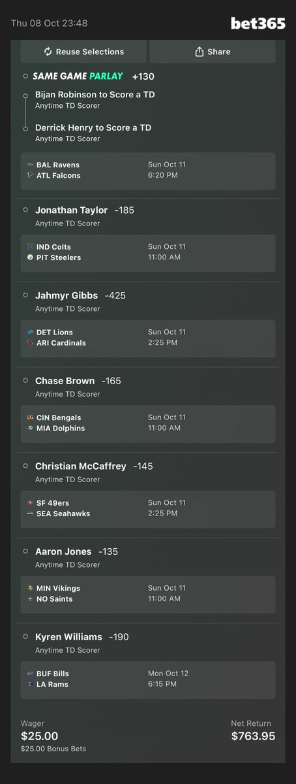The image size is (296, 784).
Task: Open the IND Colts vs PIT Steelers game card
Action: coord(148,253)
